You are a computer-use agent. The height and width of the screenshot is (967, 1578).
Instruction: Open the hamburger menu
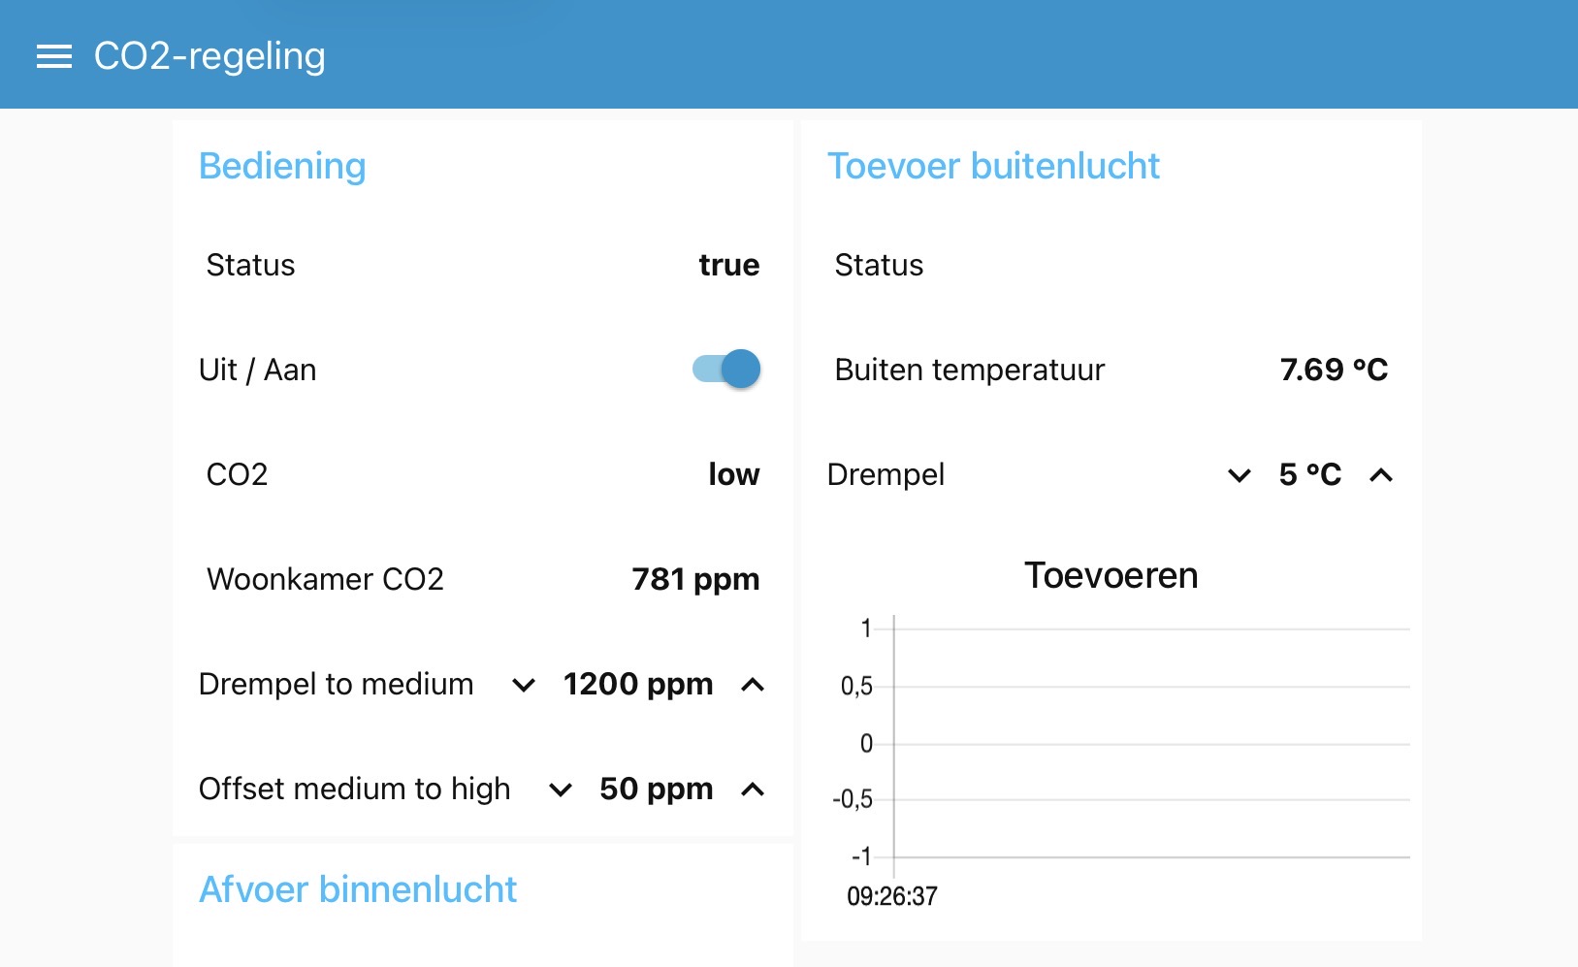tap(54, 56)
